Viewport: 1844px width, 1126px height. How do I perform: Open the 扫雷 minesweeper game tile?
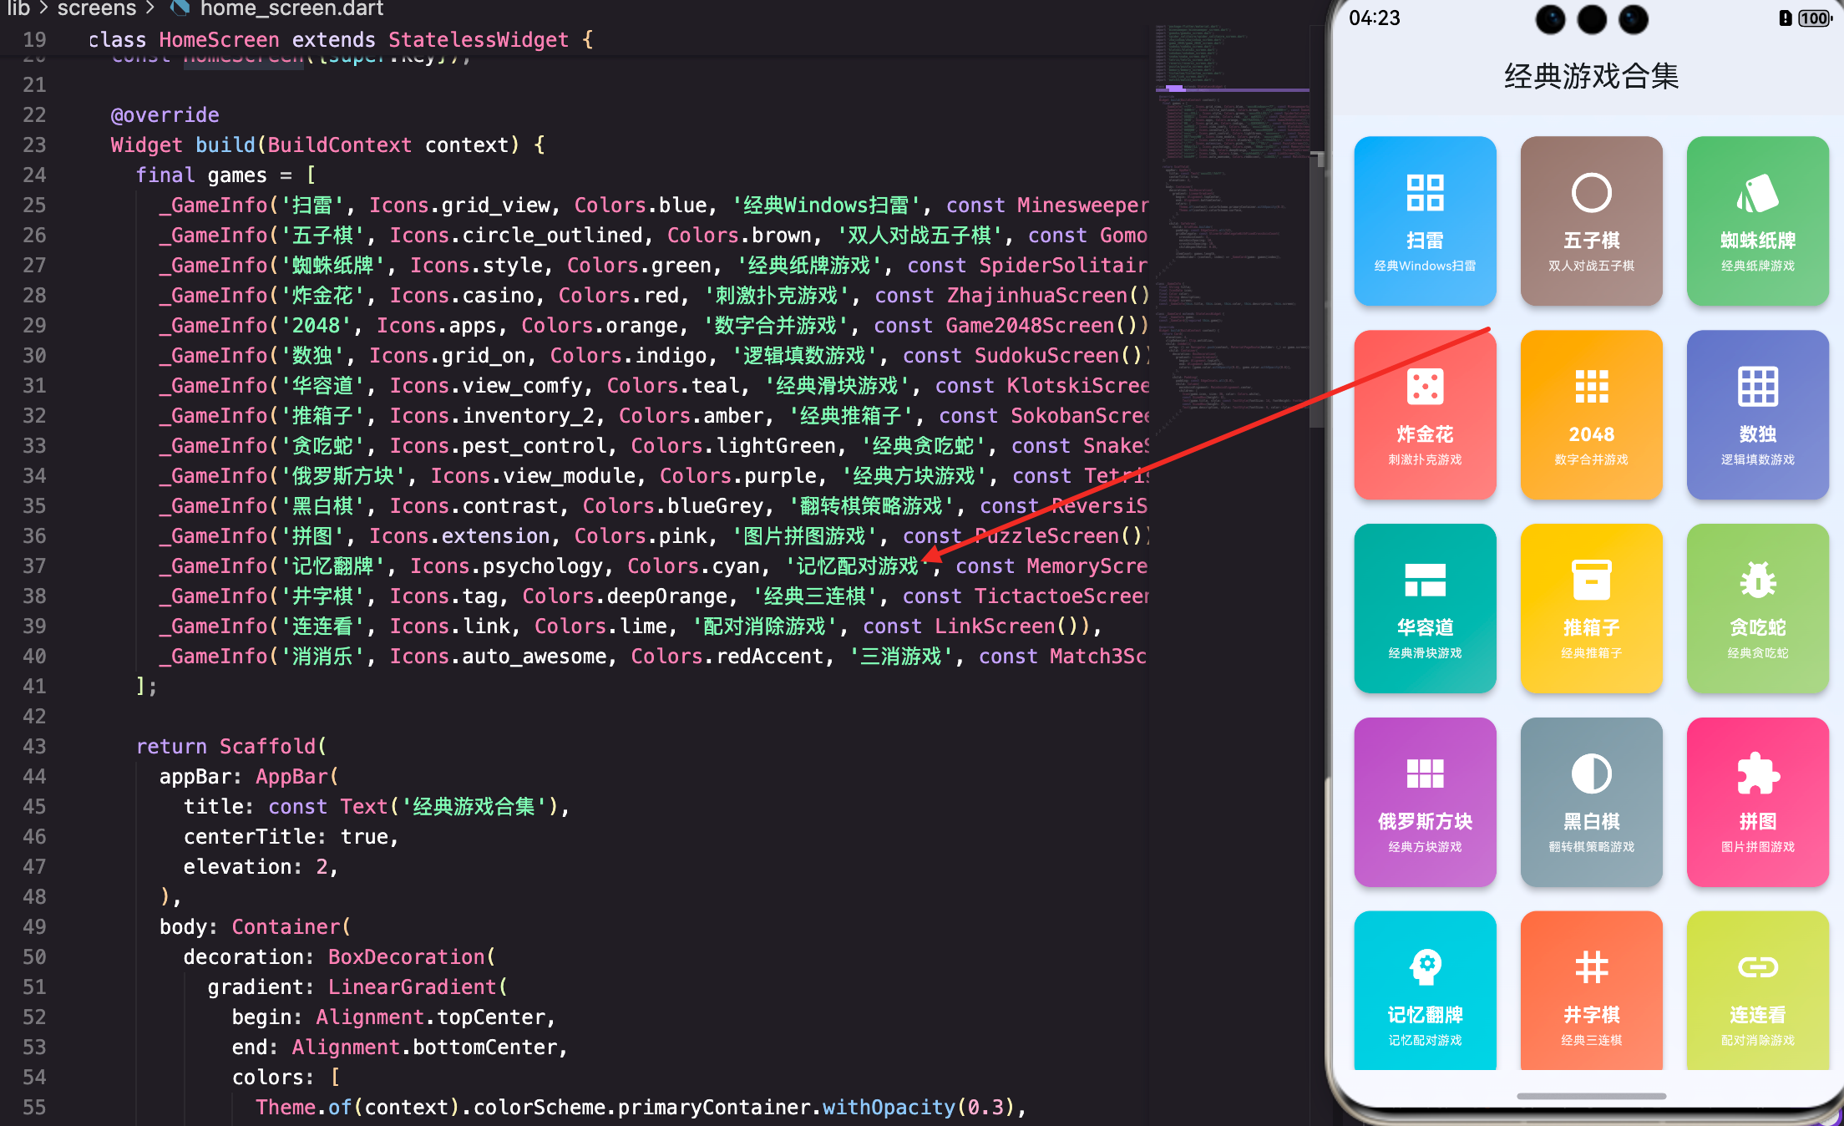pyautogui.click(x=1425, y=221)
